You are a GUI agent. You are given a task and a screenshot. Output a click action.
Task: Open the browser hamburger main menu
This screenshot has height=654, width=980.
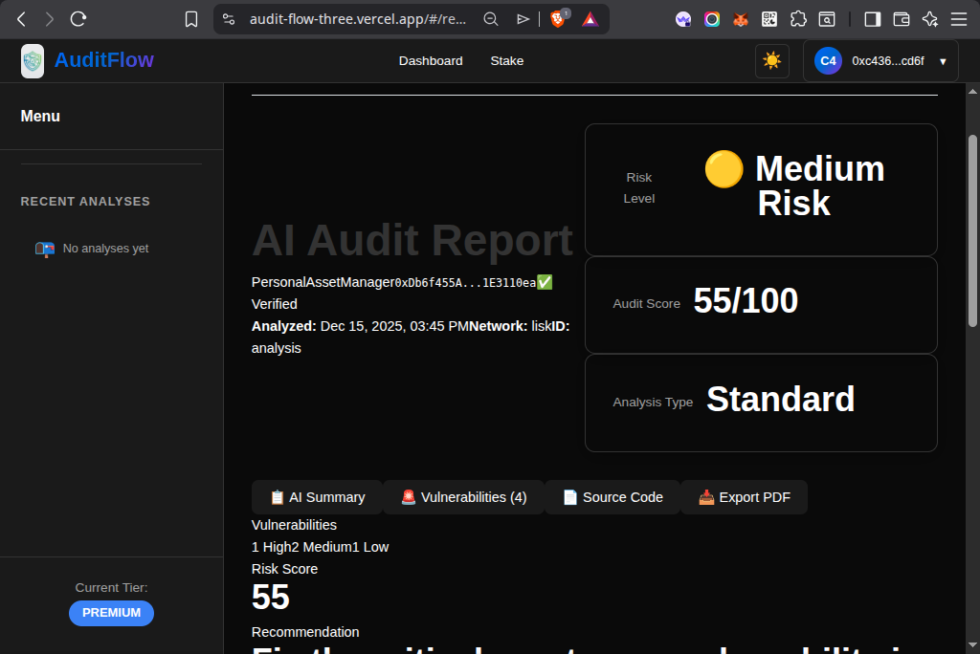click(x=958, y=19)
